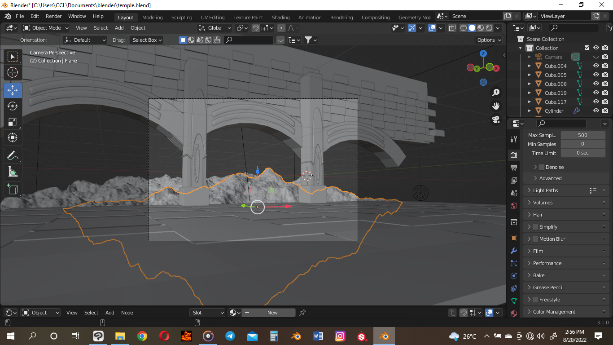Switch to wireframe viewport shading
This screenshot has height=345, width=613.
tap(464, 28)
